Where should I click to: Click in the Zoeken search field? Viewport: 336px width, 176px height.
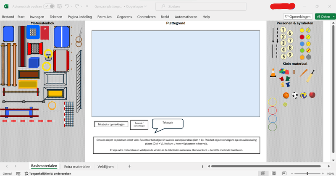(201, 6)
